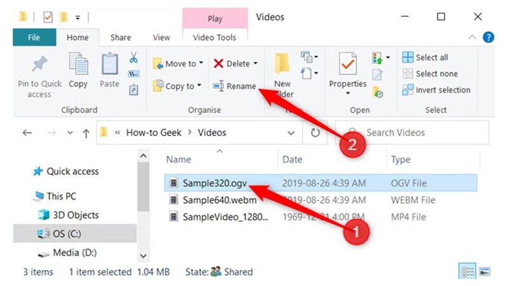Click Select all

coord(425,57)
